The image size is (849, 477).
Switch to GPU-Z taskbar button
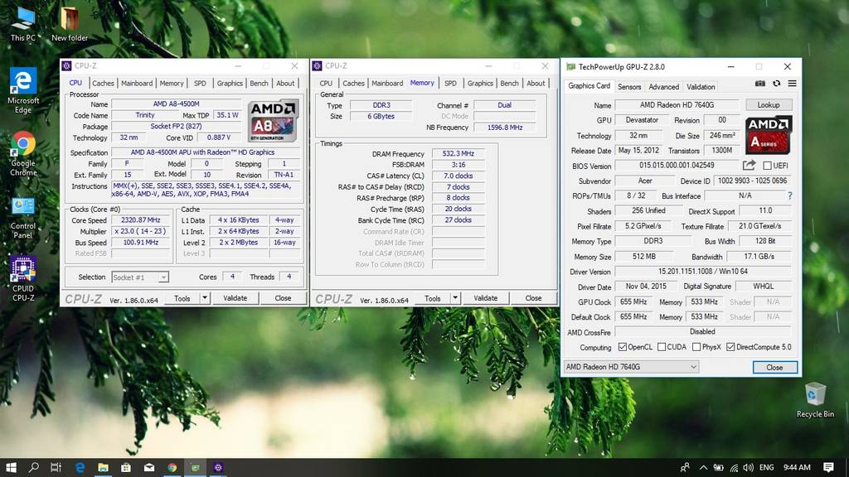click(x=195, y=467)
